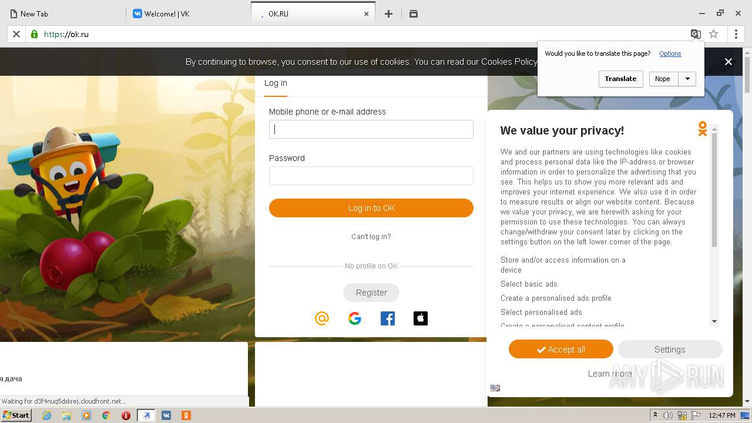Image resolution: width=752 pixels, height=423 pixels.
Task: Click 'Select personalised ads' text
Action: 541,313
